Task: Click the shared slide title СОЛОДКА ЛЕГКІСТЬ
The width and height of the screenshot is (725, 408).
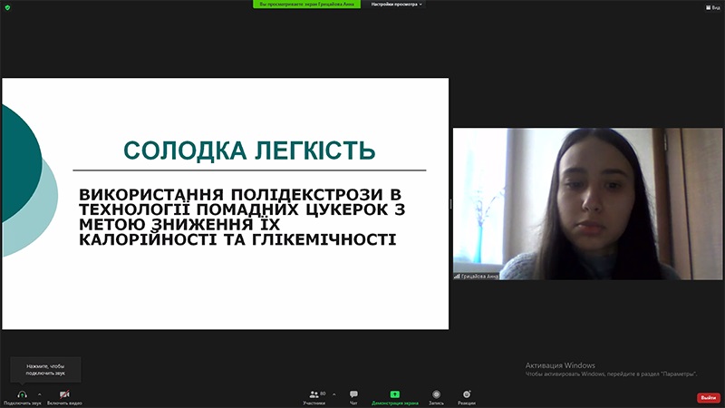Action: [249, 151]
